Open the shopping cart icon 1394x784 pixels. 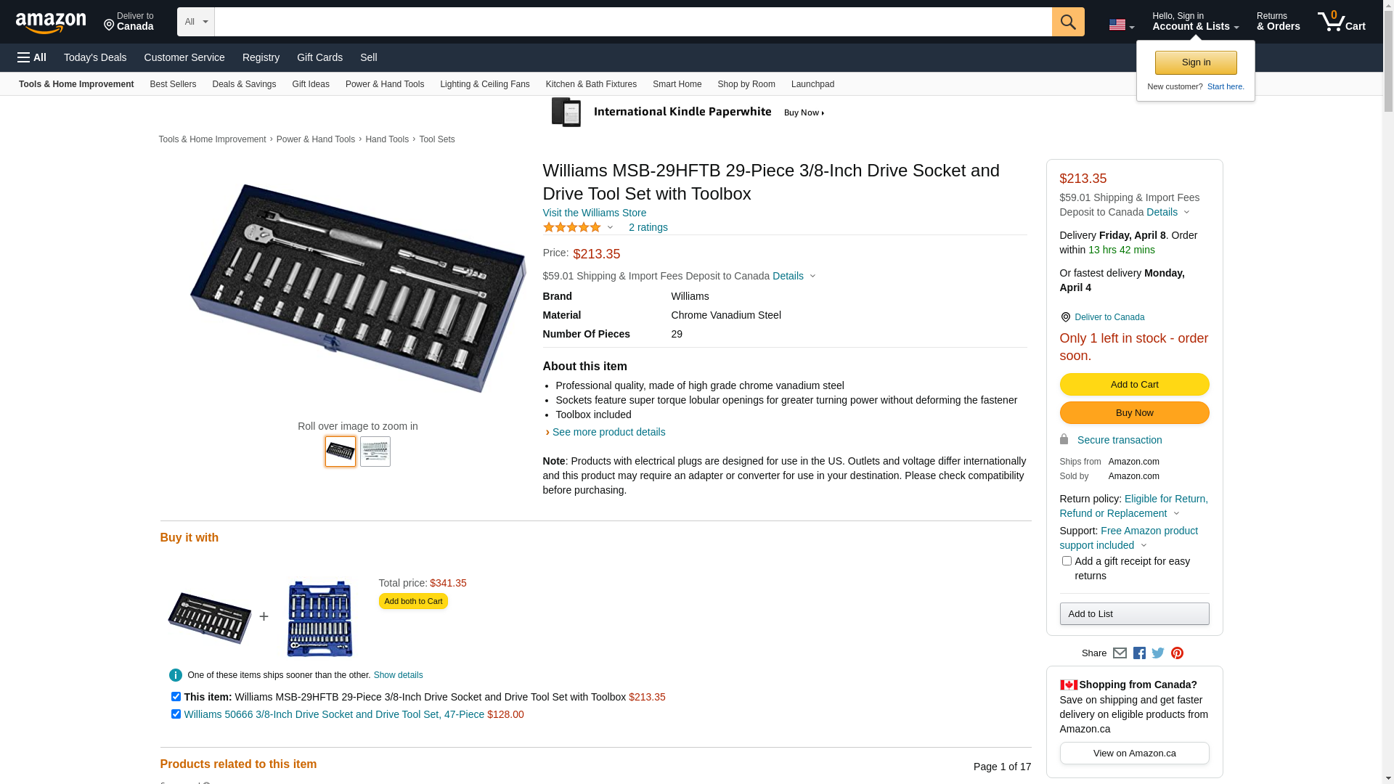[1340, 22]
